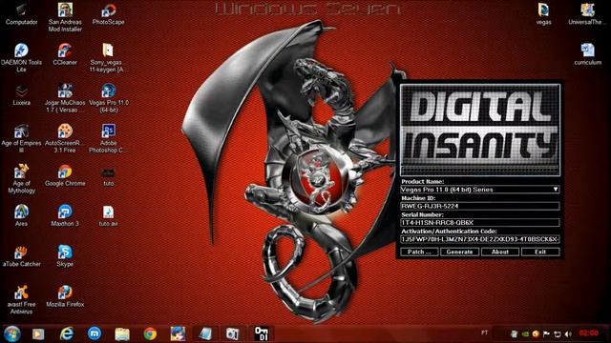611x343 pixels.
Task: Select the tuto folder icon
Action: [x=108, y=176]
